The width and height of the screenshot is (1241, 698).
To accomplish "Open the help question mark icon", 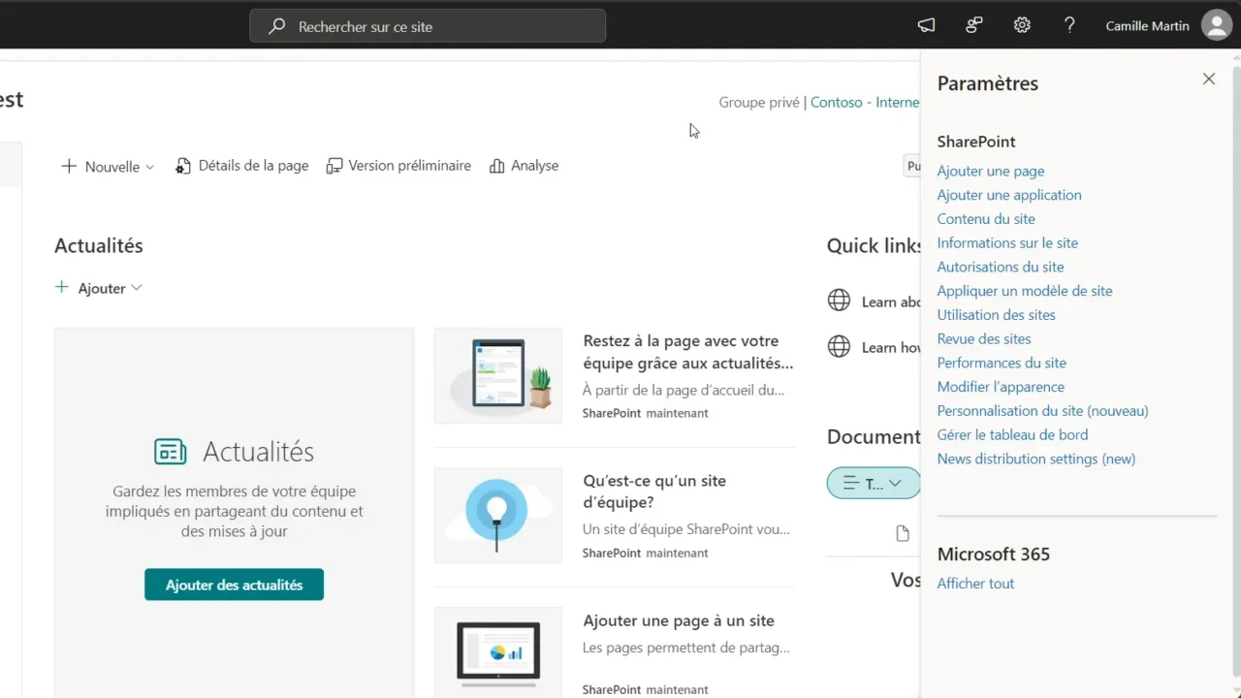I will (x=1069, y=26).
